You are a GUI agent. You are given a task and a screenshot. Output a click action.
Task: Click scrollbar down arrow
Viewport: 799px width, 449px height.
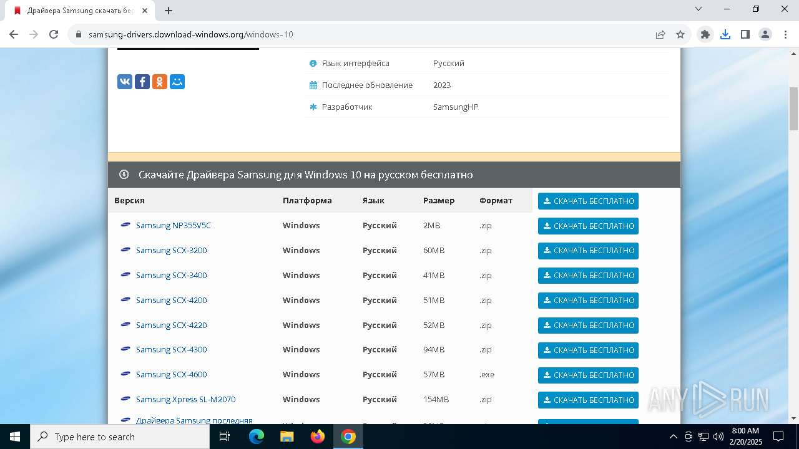(x=793, y=418)
